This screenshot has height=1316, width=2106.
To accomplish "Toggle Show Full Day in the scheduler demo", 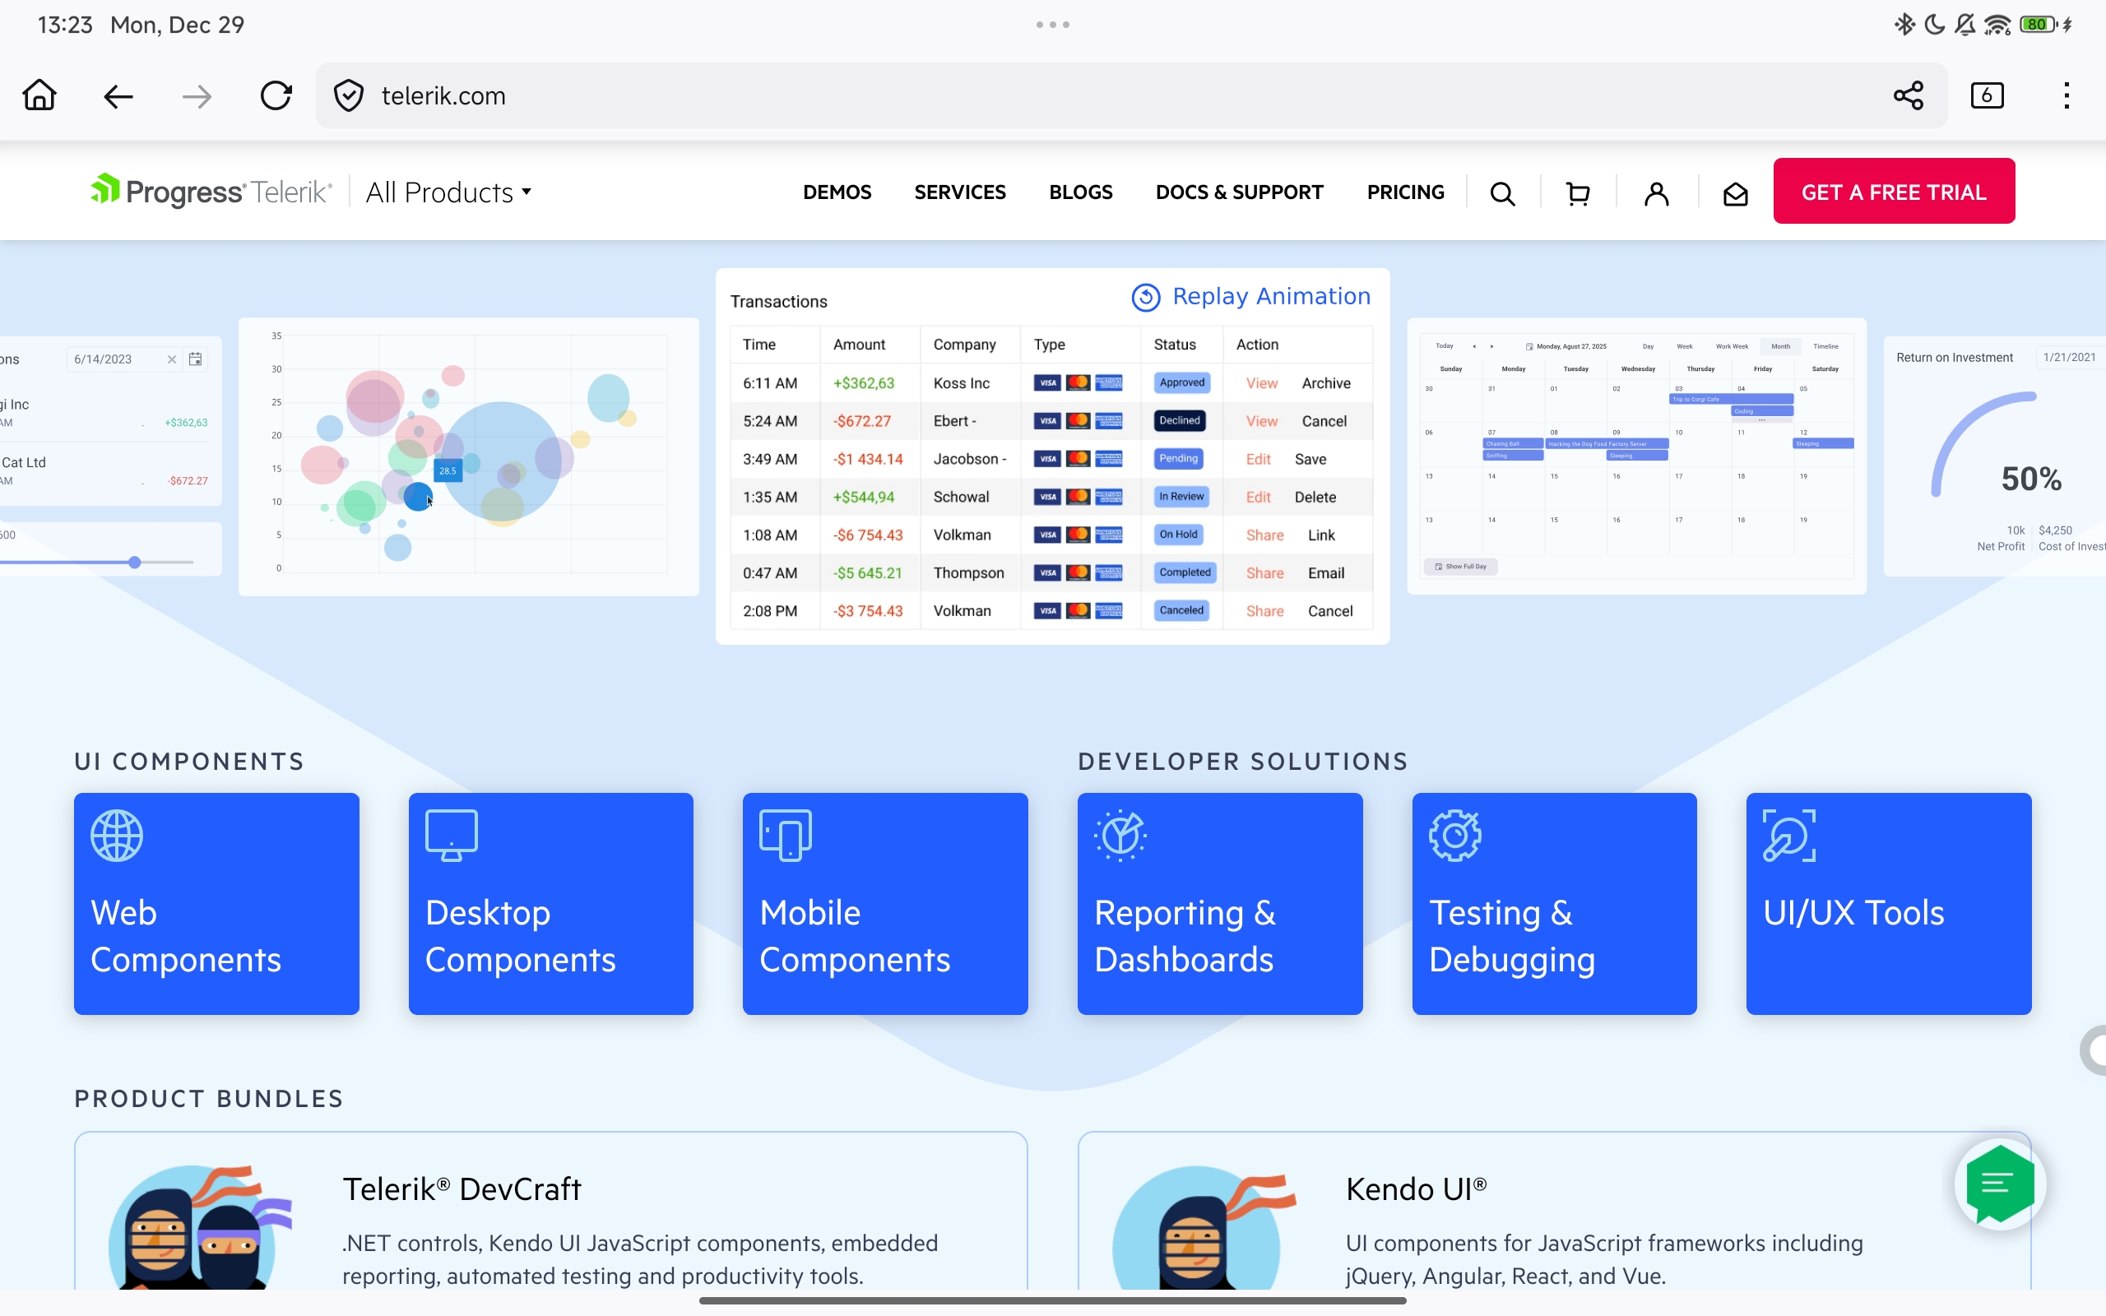I will coord(1460,566).
